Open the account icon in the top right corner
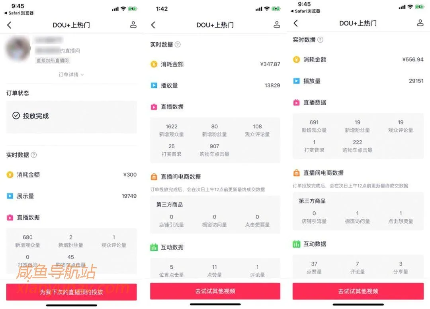Image resolution: width=430 pixels, height=309 pixels. tap(134, 25)
